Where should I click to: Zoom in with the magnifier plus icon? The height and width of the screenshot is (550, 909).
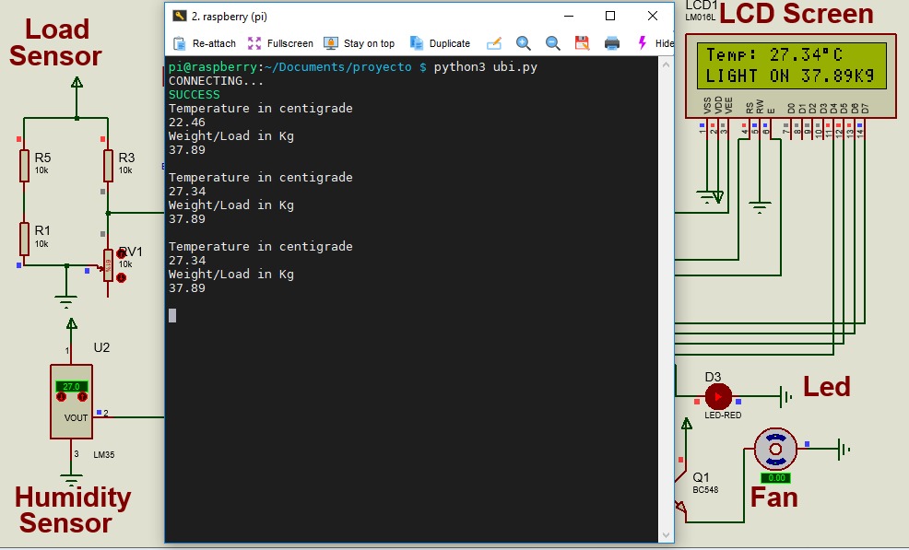click(524, 43)
